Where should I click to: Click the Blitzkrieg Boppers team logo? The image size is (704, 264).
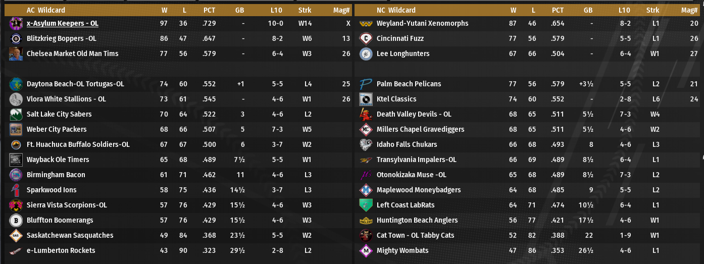click(x=16, y=39)
